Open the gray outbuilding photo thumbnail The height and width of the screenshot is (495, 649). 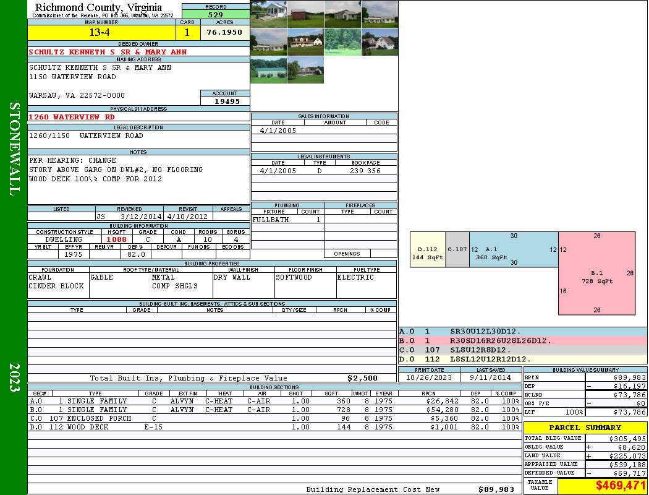pyautogui.click(x=342, y=14)
